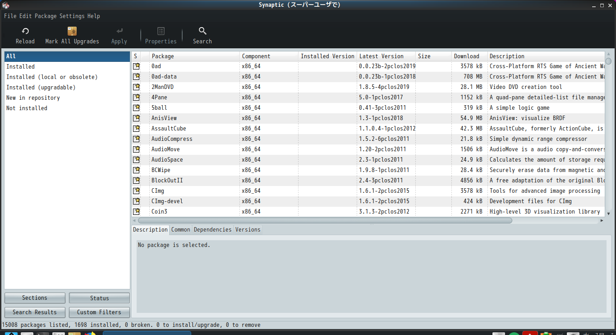Click the Status filter button
This screenshot has width=616, height=335.
pyautogui.click(x=99, y=298)
